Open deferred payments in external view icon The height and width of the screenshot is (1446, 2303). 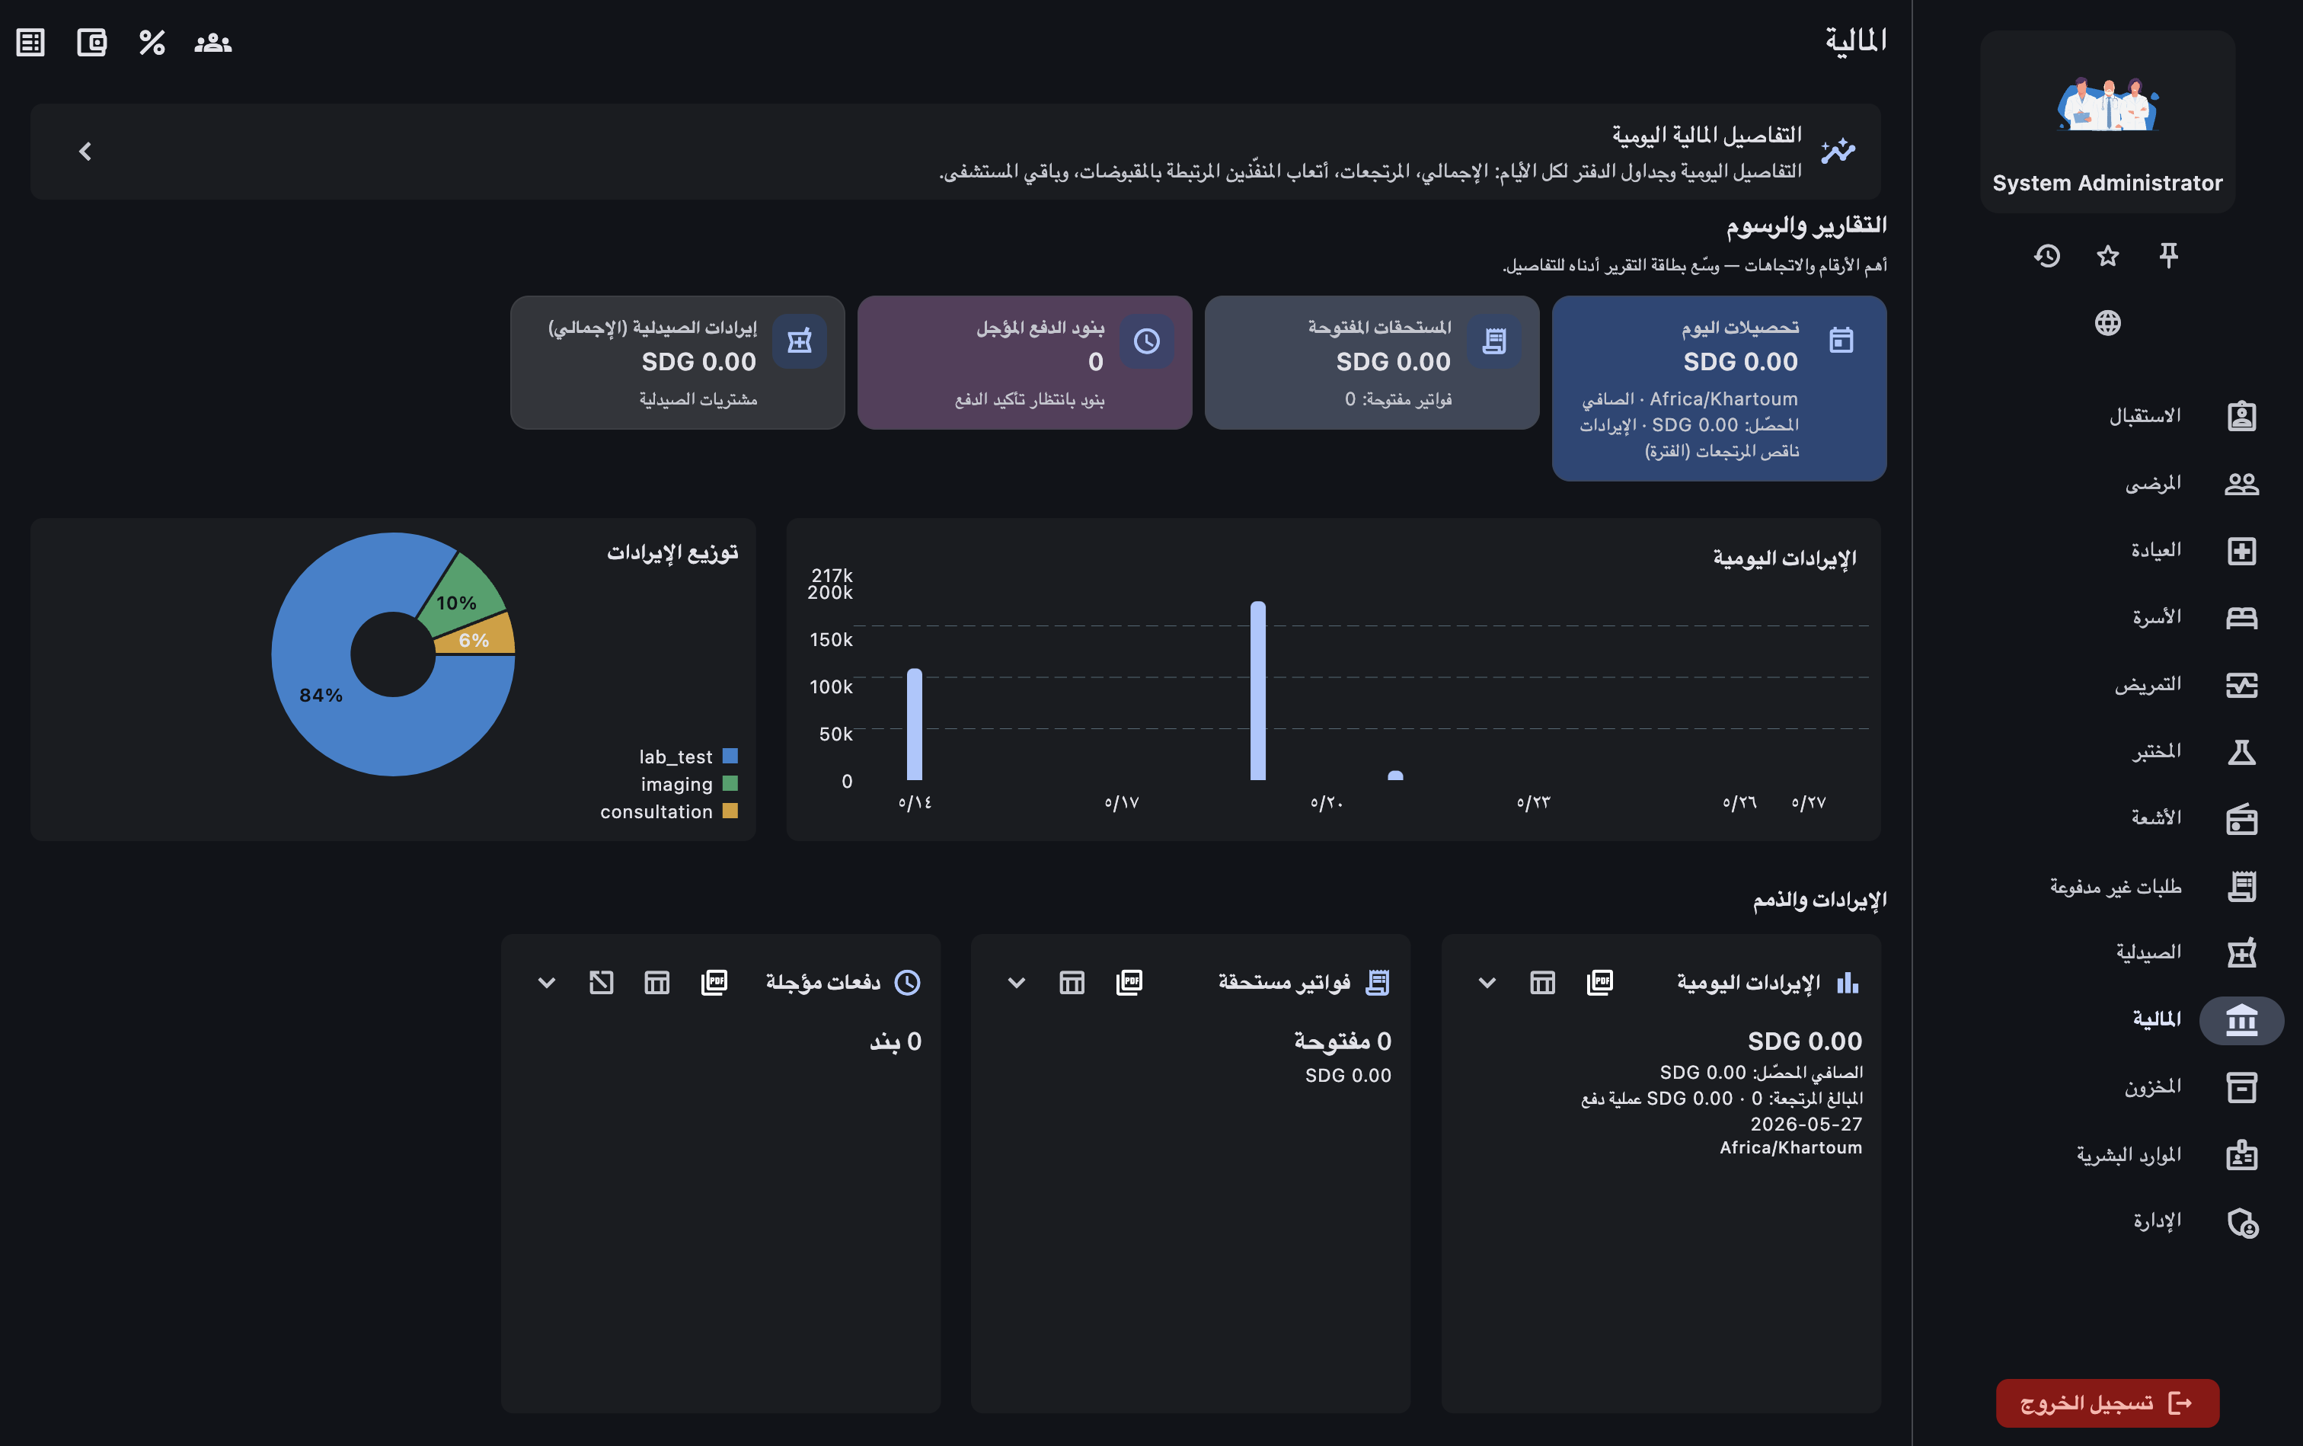coord(602,982)
